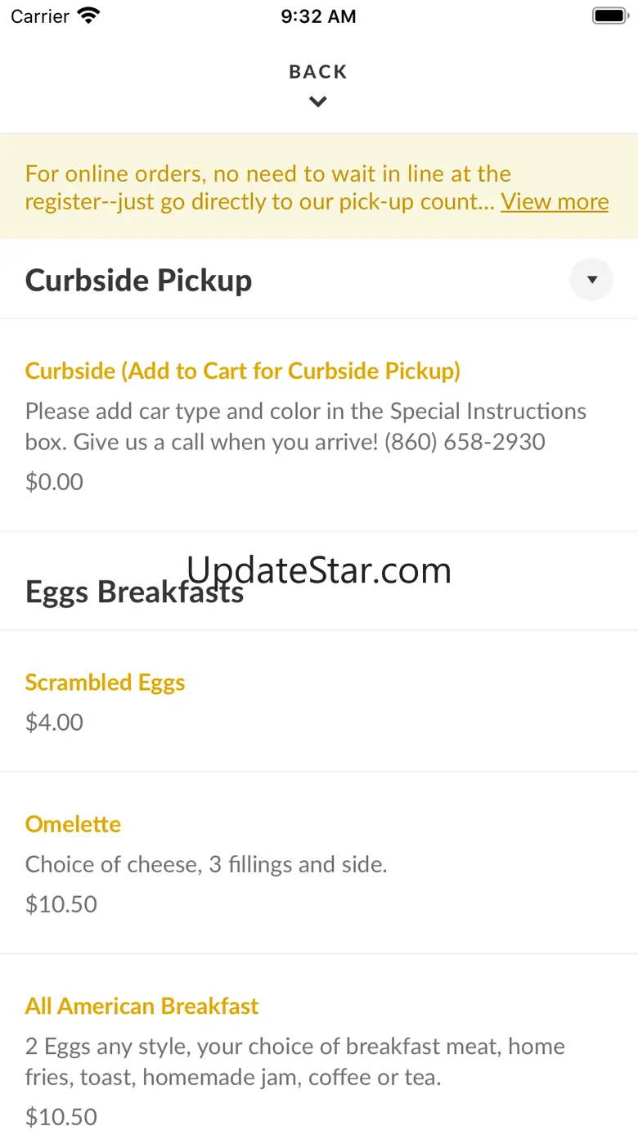Choose the All American Breakfast item
The image size is (638, 1135).
pyautogui.click(x=142, y=1006)
